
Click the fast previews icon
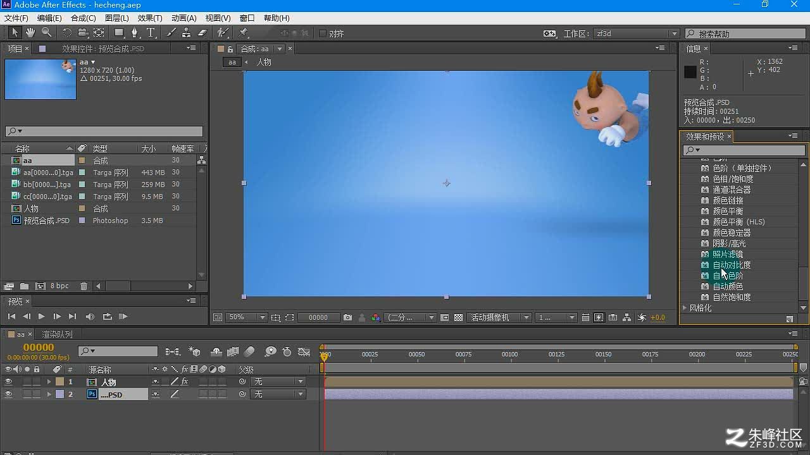[599, 317]
